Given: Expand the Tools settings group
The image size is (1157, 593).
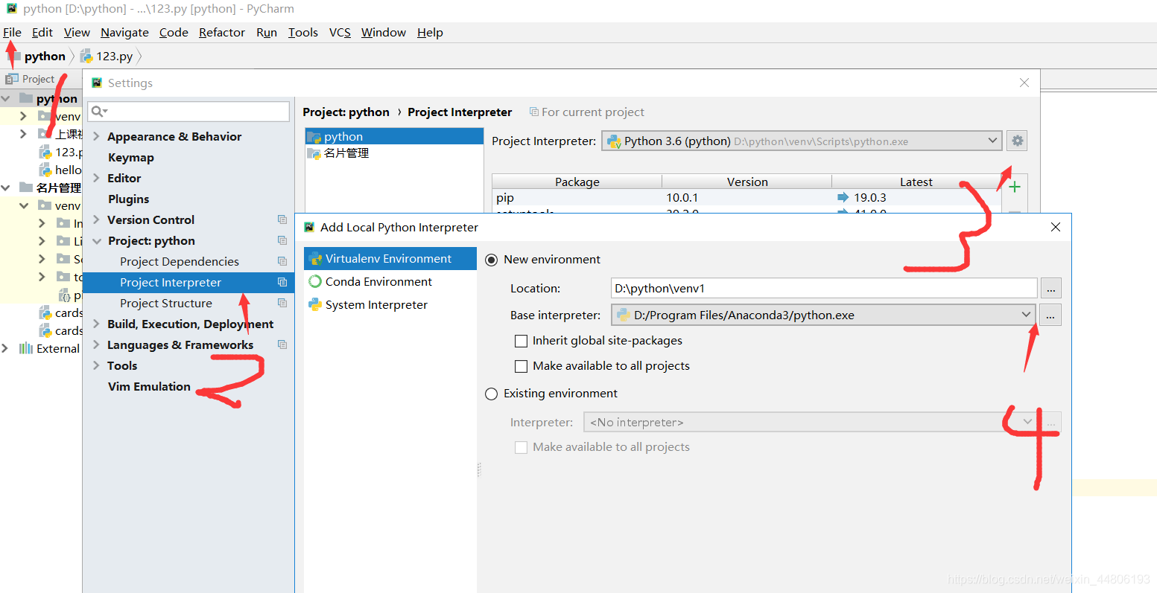Looking at the screenshot, I should point(96,366).
